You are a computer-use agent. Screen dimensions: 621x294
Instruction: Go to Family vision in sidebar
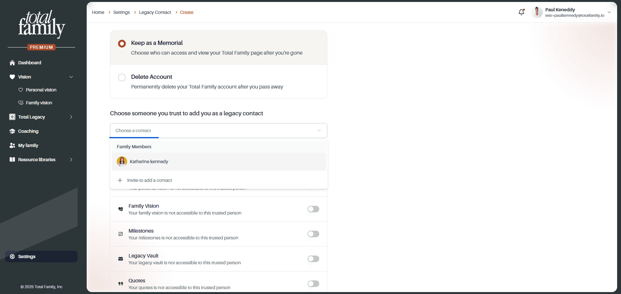(39, 103)
